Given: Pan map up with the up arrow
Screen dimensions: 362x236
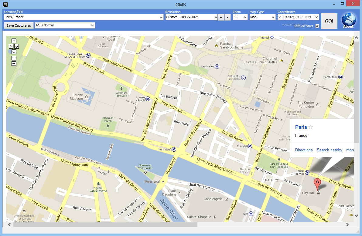Looking at the screenshot, I should coord(14,41).
